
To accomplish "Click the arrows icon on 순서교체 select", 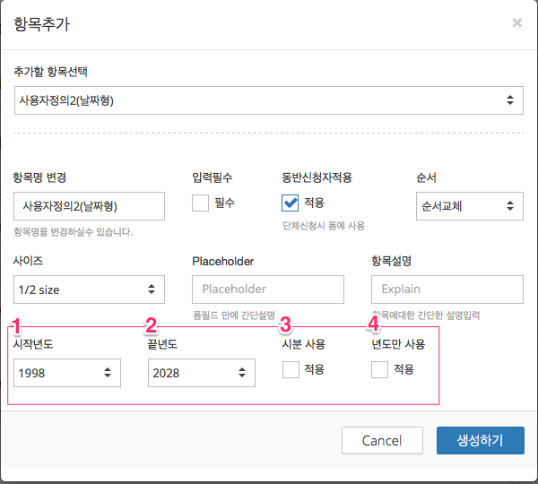I will 510,206.
